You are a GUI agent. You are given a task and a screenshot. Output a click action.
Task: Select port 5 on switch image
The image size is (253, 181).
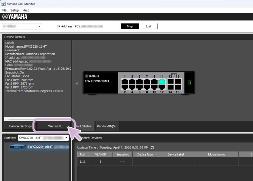pos(139,81)
